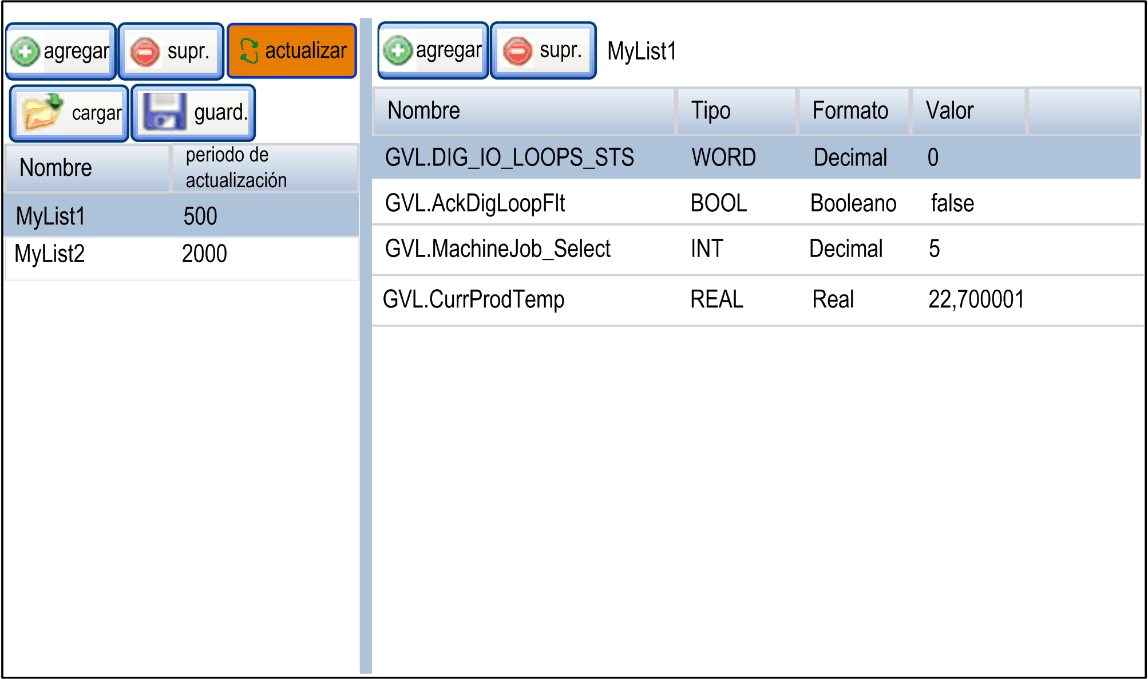The height and width of the screenshot is (679, 1148).
Task: Click the value 5 of MachineJob_Select
Action: pyautogui.click(x=934, y=249)
